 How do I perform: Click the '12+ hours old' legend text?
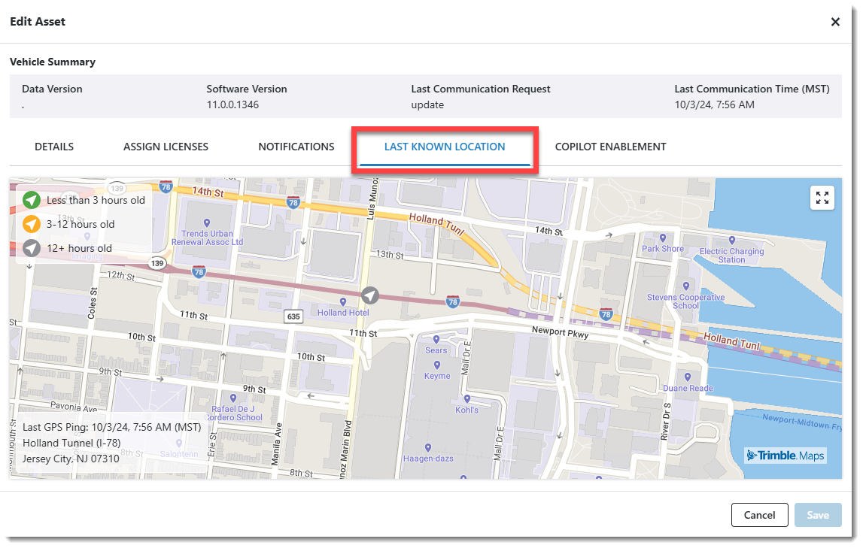(x=79, y=248)
